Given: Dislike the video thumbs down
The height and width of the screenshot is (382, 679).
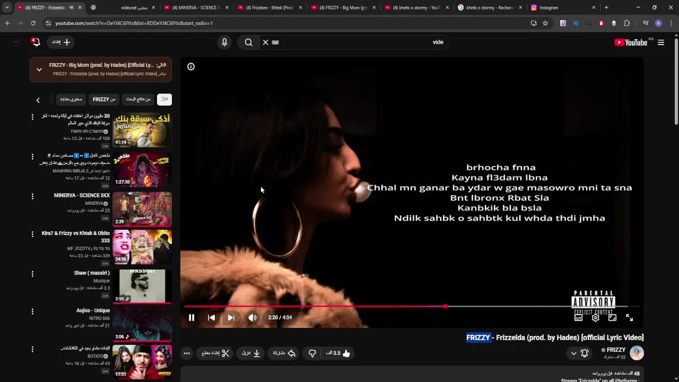Looking at the screenshot, I should pyautogui.click(x=312, y=353).
